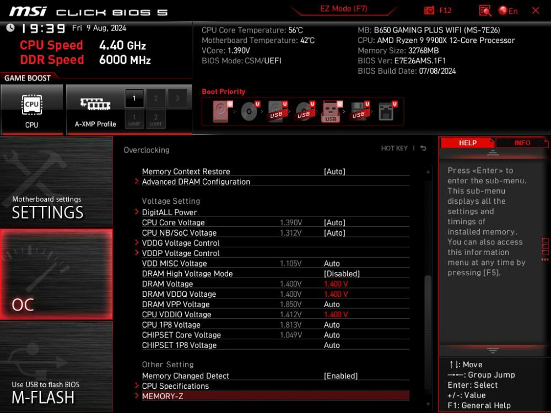551x413 pixels.
Task: Close the BIOS with the X button
Action: pos(536,10)
